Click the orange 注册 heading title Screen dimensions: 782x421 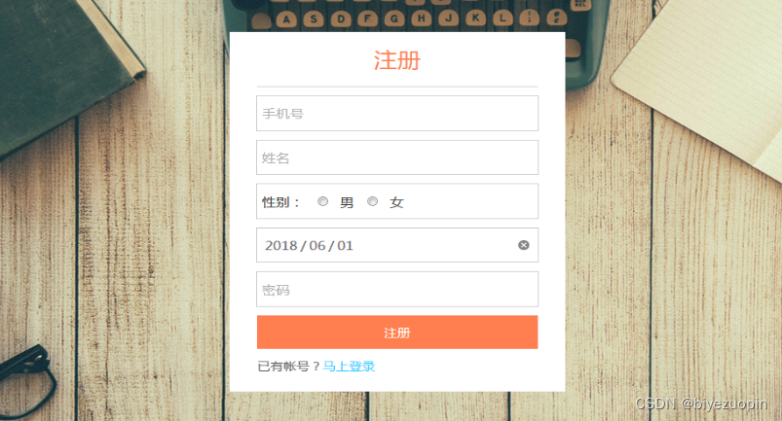(x=397, y=60)
